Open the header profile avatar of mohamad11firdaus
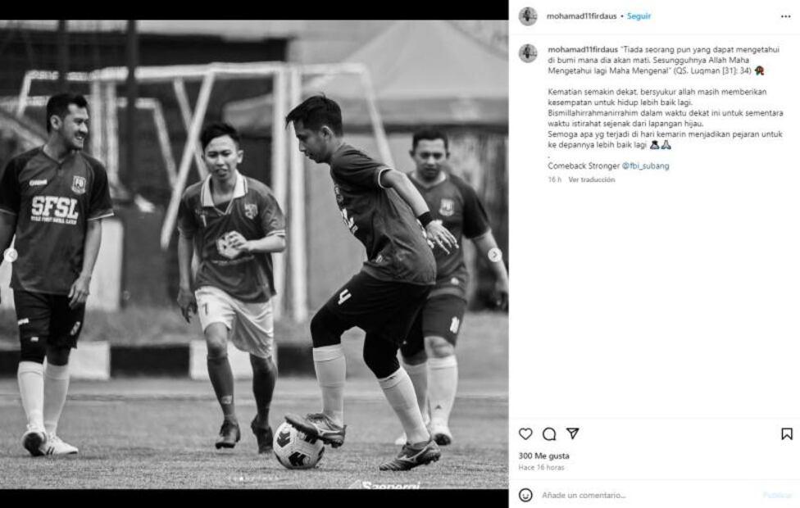The height and width of the screenshot is (508, 800). coord(528,16)
